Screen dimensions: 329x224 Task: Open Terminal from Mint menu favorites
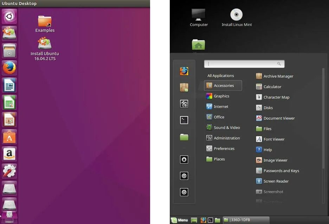click(x=184, y=120)
